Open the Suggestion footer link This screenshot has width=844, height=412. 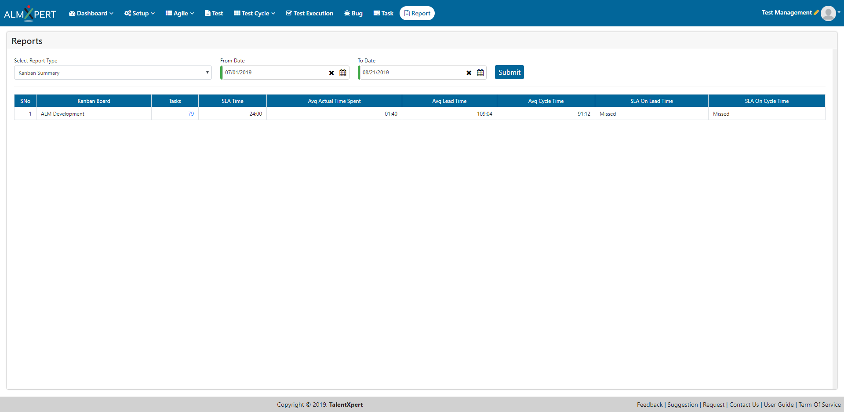[x=683, y=405]
